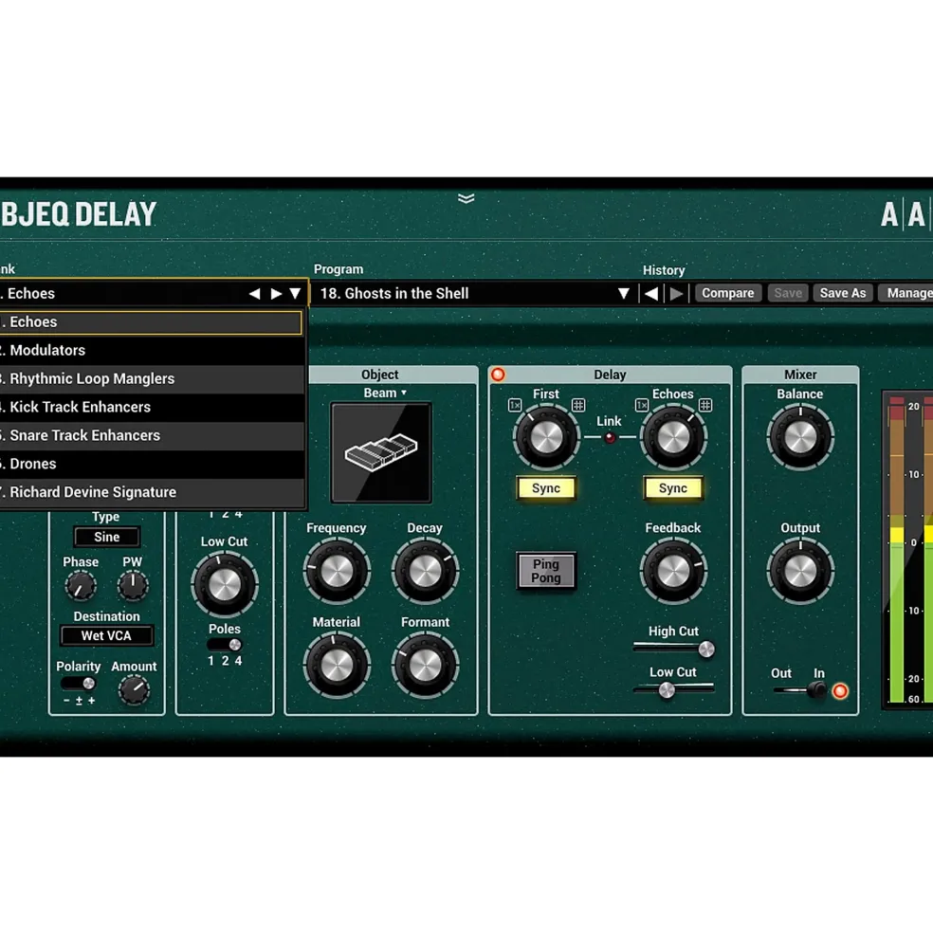Adjust the delay Low Cut slider handle
The height and width of the screenshot is (934, 933).
(667, 690)
